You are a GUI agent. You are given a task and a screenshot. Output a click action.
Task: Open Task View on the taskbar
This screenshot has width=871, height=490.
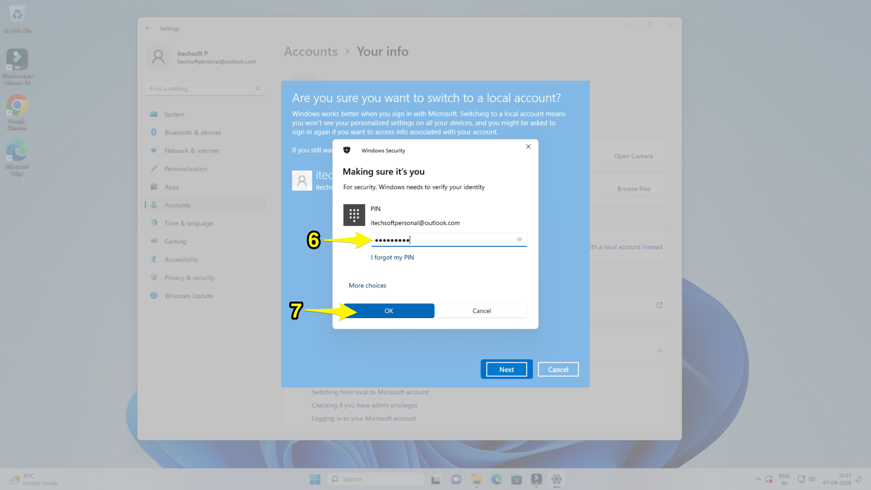(436, 479)
